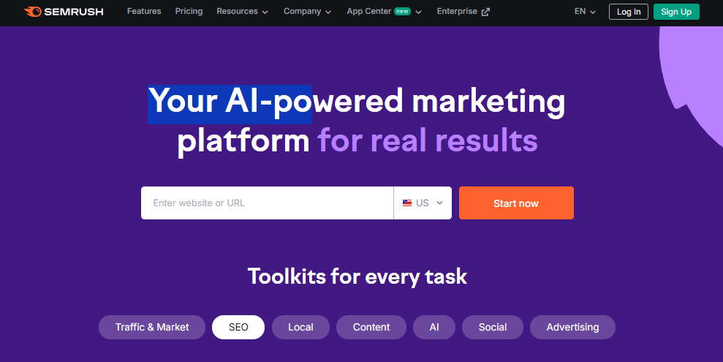Open the Features menu item
The image size is (723, 362).
click(x=144, y=11)
